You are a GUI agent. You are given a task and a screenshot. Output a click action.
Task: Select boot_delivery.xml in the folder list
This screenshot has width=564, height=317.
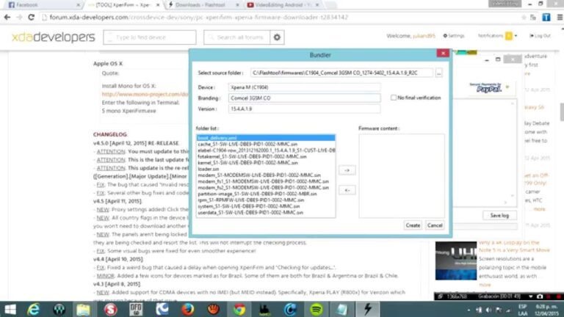pos(266,138)
